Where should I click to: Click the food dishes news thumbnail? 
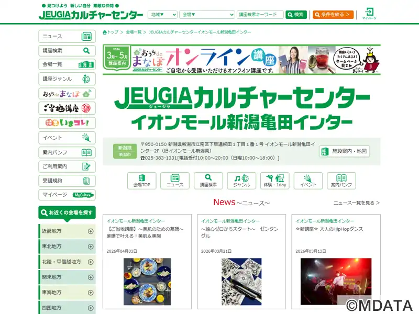coord(147,282)
